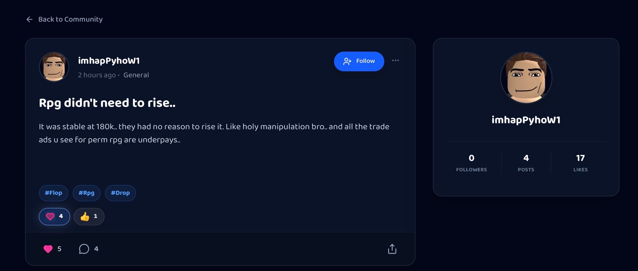Like the post with pink heart icon
Viewport: 638px width, 271px height.
point(48,249)
